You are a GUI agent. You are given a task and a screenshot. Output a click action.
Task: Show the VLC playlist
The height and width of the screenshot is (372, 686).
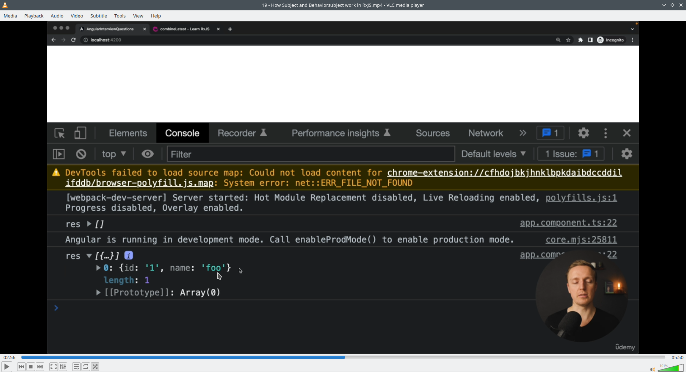76,367
